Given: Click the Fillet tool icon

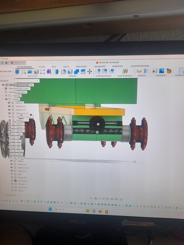Looking at the screenshot, I should [x=63, y=71].
